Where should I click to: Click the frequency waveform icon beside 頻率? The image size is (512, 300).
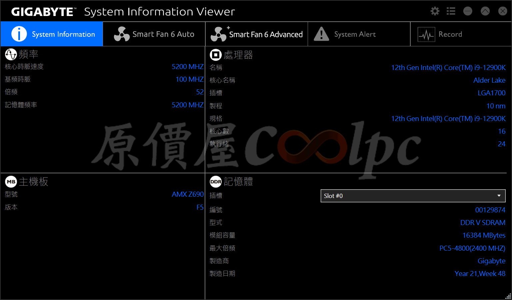(11, 54)
